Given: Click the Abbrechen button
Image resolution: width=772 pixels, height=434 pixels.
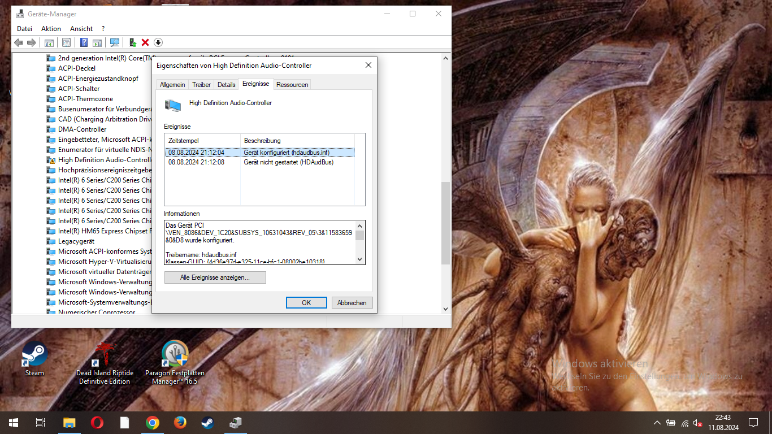Looking at the screenshot, I should tap(352, 303).
